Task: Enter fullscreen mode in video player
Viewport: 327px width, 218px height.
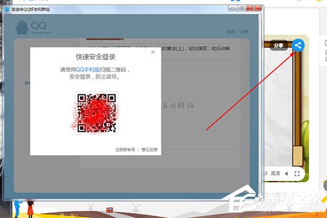Action: pyautogui.click(x=297, y=174)
